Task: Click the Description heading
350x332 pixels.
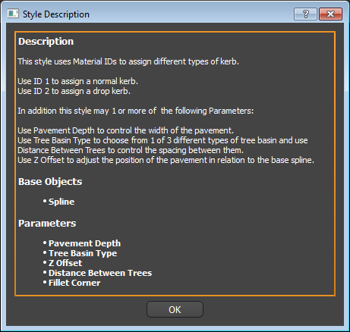Action: [46, 42]
